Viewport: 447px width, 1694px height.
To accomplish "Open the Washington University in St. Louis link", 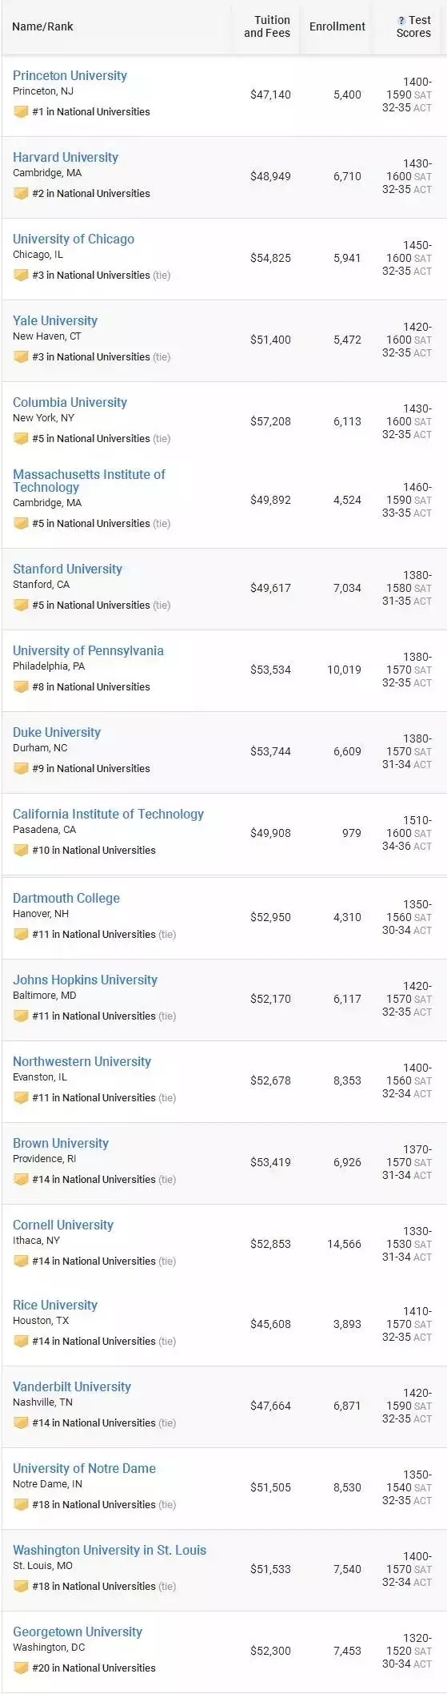I will [x=110, y=1550].
